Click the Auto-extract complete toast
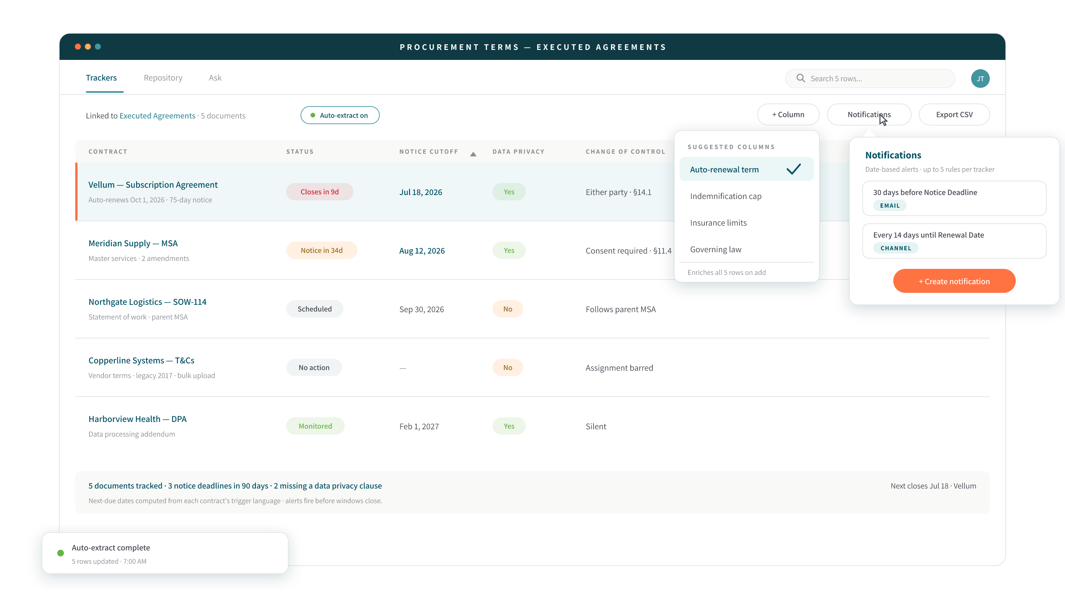The width and height of the screenshot is (1065, 599). pos(165,553)
